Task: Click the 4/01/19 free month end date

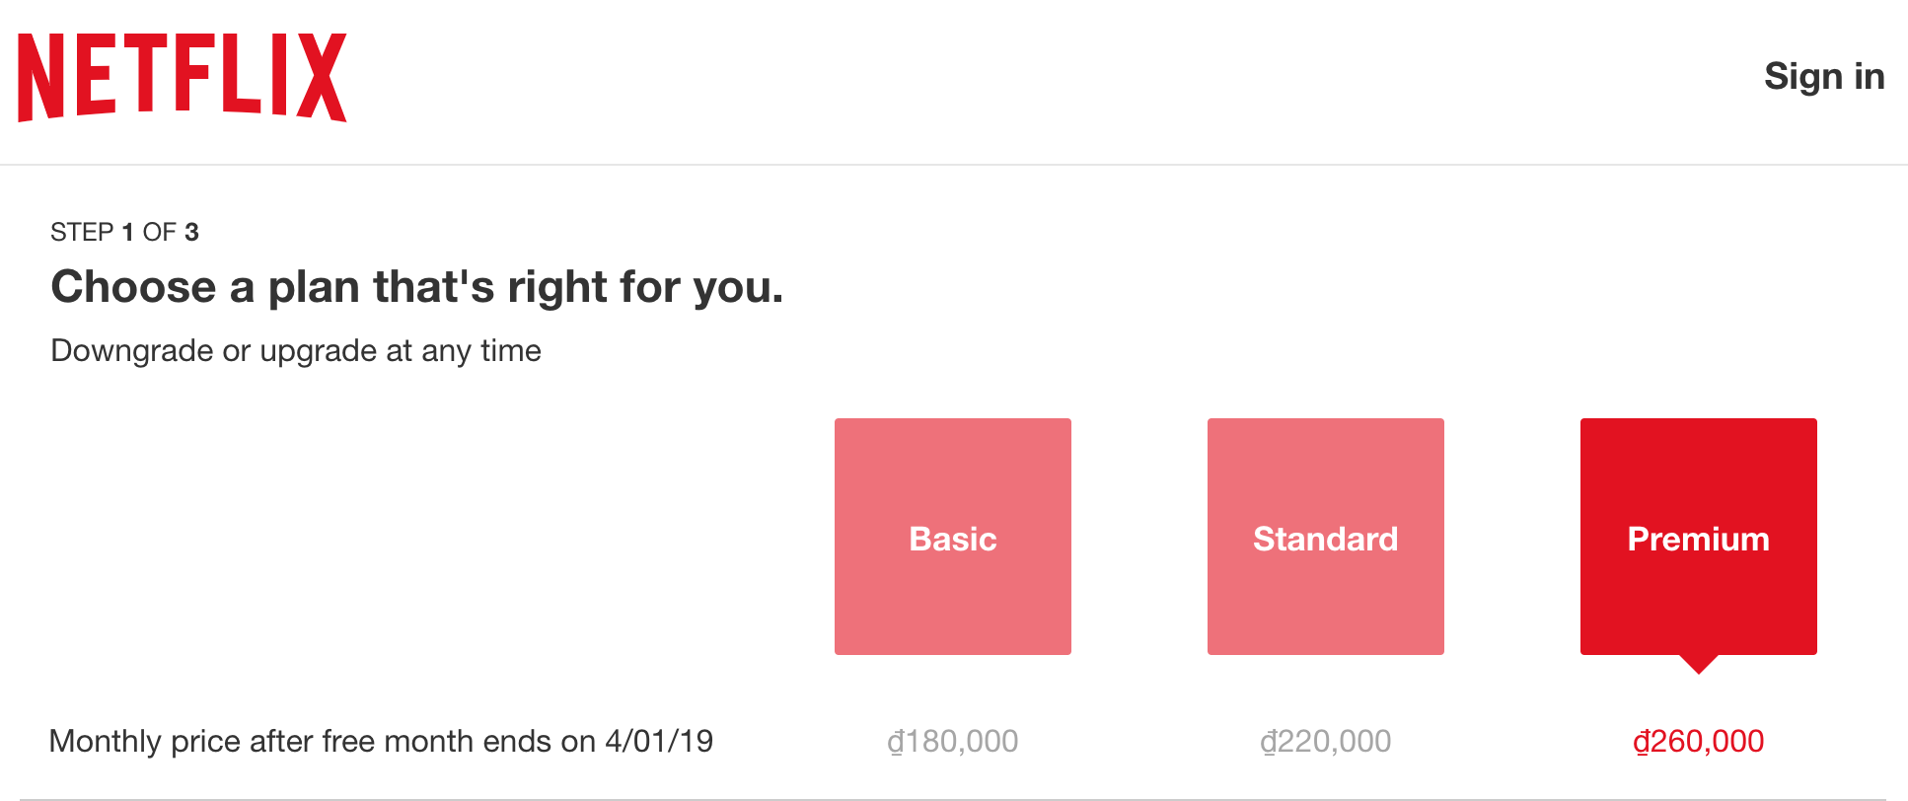Action: pyautogui.click(x=659, y=741)
